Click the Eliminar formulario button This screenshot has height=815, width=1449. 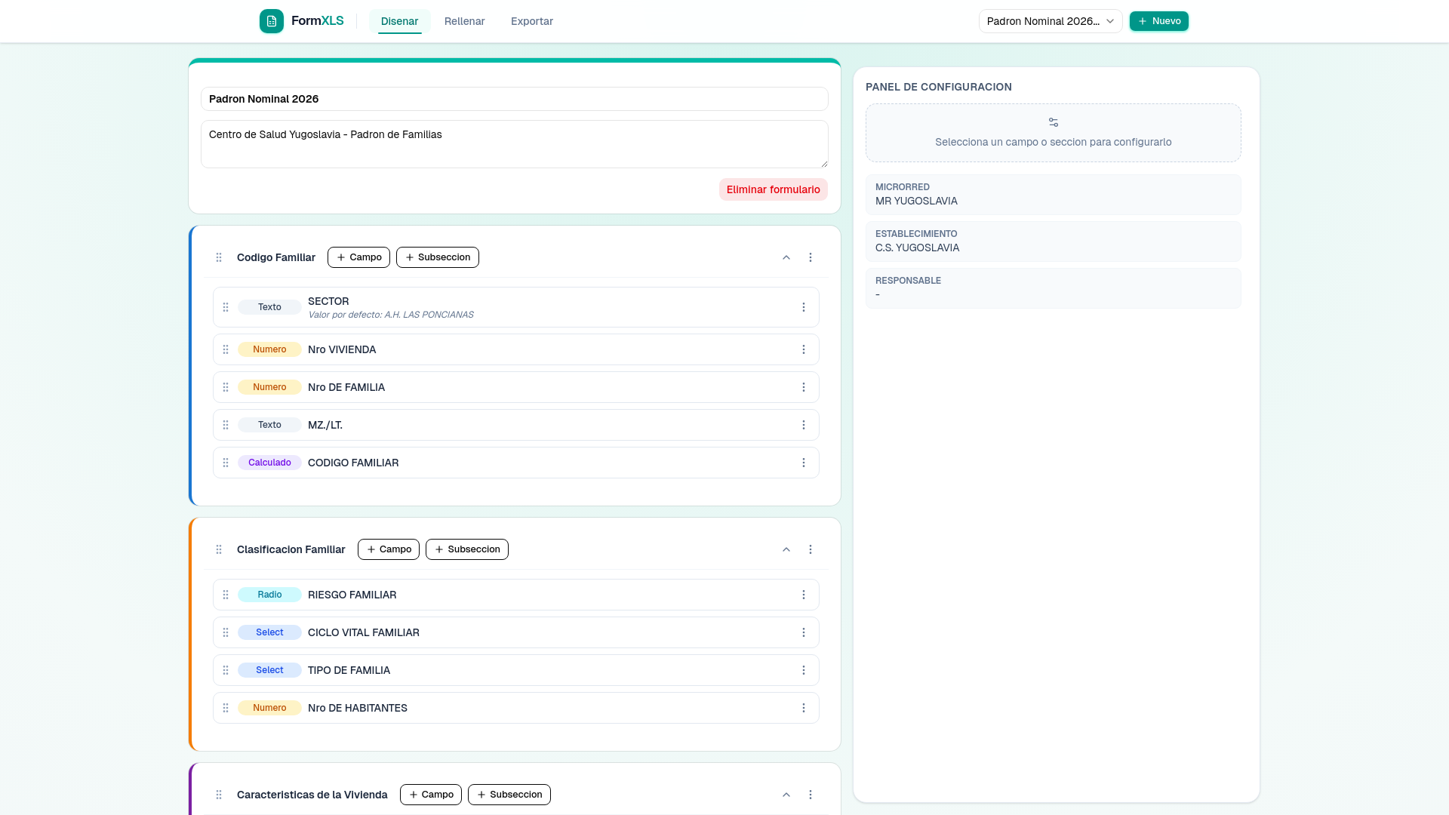pos(774,189)
